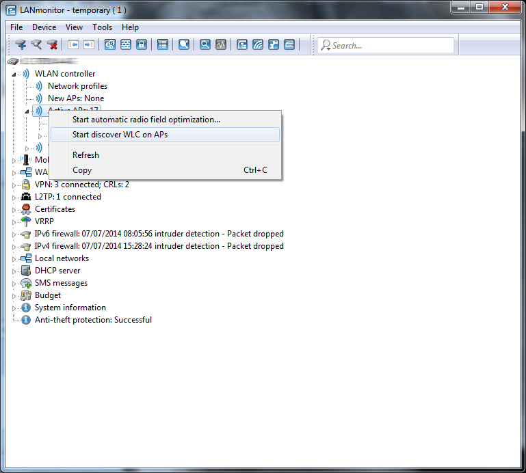Select the Local networks tree item
526x473 pixels.
(x=62, y=258)
